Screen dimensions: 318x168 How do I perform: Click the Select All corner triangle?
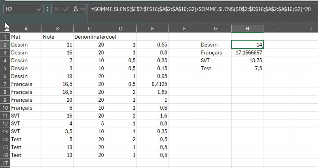click(x=7, y=29)
